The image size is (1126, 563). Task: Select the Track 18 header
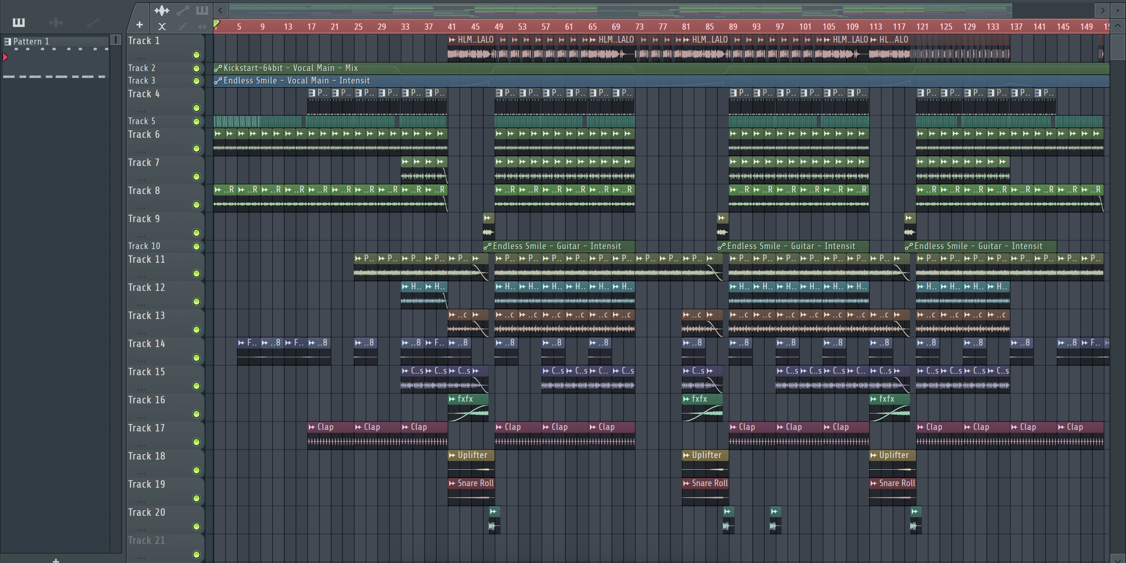point(165,463)
